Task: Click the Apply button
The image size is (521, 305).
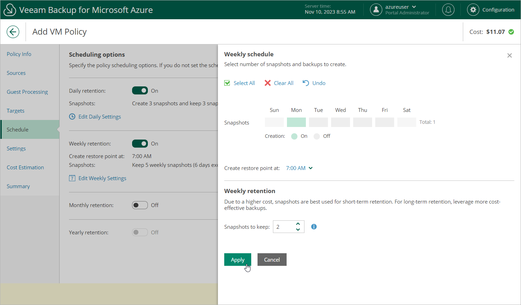Action: (238, 260)
